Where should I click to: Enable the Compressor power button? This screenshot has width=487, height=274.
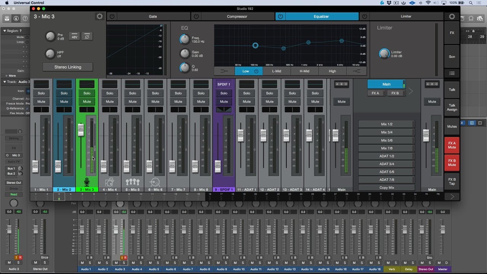pyautogui.click(x=196, y=16)
